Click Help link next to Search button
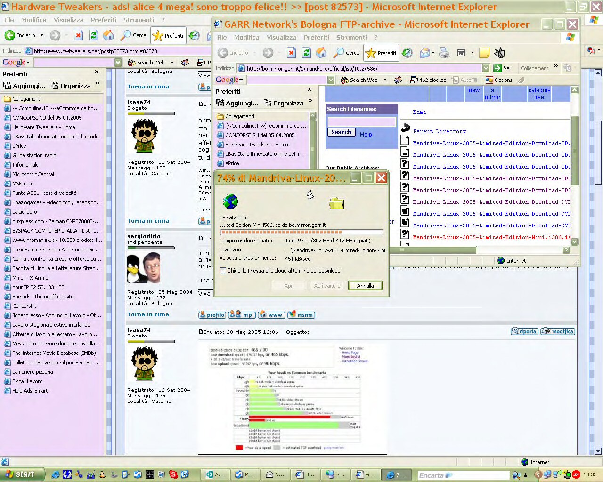The width and height of the screenshot is (603, 482). point(366,134)
